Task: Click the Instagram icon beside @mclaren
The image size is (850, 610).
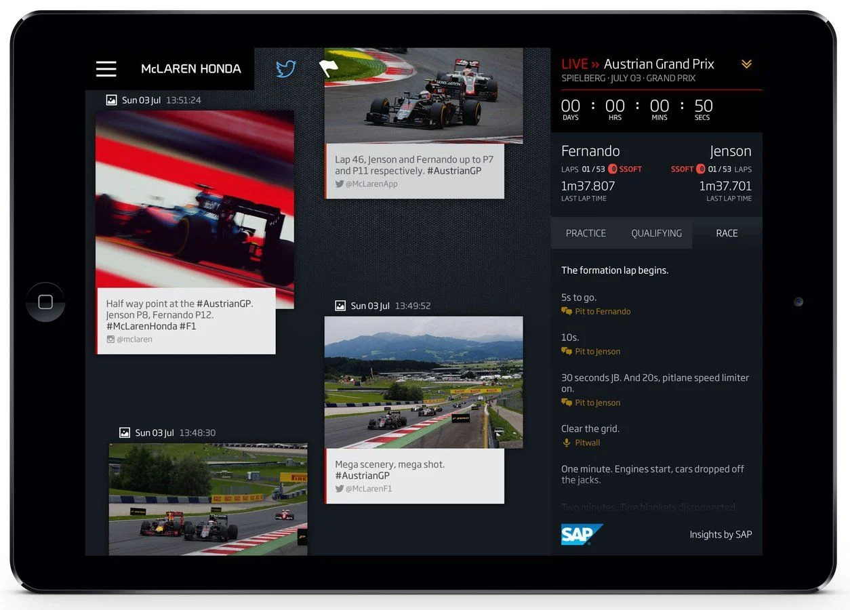Action: [x=110, y=339]
